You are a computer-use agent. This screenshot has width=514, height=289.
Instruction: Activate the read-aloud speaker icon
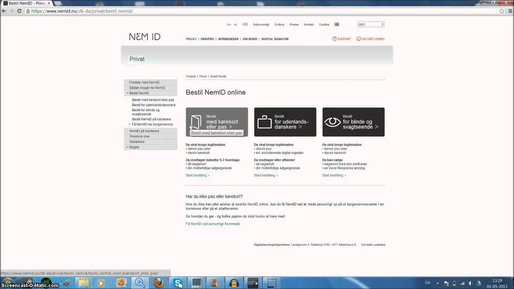[245, 24]
